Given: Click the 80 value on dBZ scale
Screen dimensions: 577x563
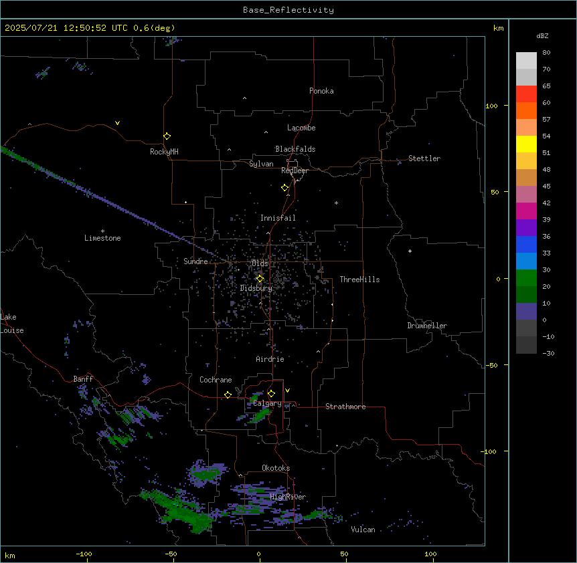Looking at the screenshot, I should [546, 53].
